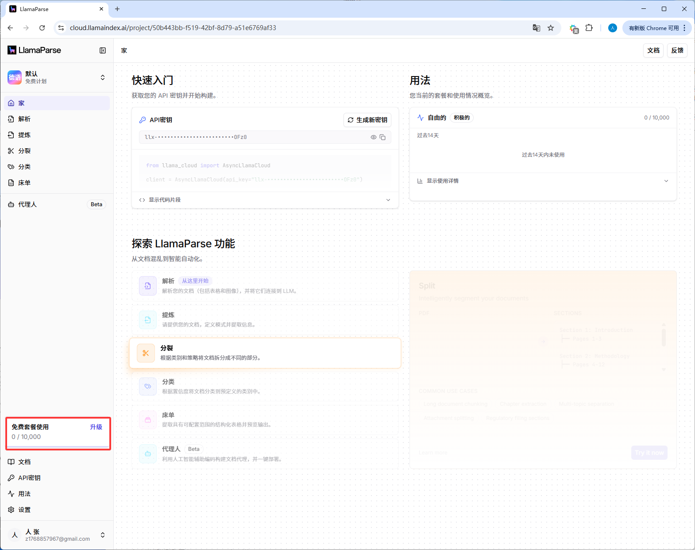This screenshot has height=550, width=695.
Task: Open 设置 settings in the sidebar
Action: tap(57, 510)
